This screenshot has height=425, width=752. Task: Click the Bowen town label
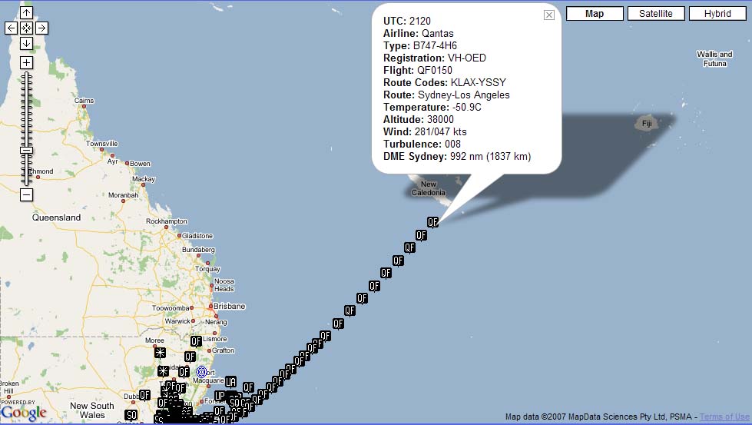(140, 164)
